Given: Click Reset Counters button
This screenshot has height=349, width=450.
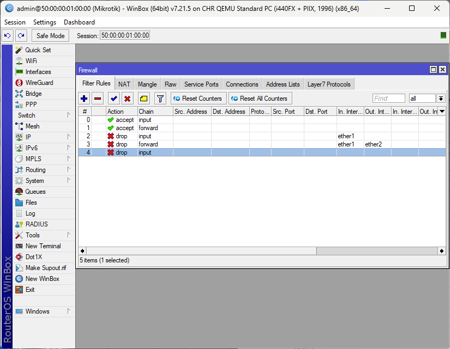Looking at the screenshot, I should point(199,99).
